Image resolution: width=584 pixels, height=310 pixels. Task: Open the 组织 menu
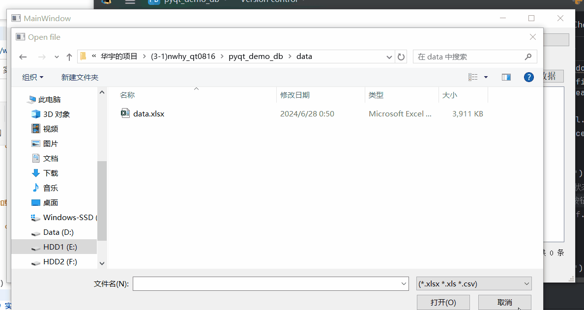[x=33, y=78]
